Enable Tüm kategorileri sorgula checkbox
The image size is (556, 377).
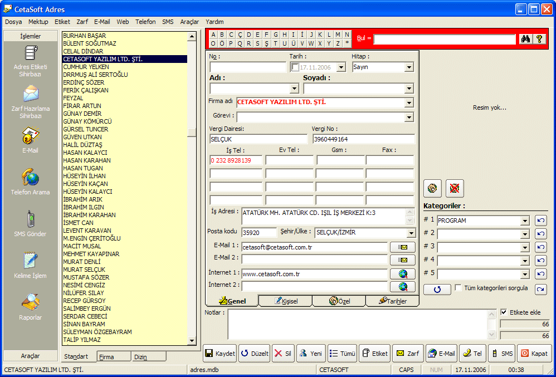(x=458, y=288)
